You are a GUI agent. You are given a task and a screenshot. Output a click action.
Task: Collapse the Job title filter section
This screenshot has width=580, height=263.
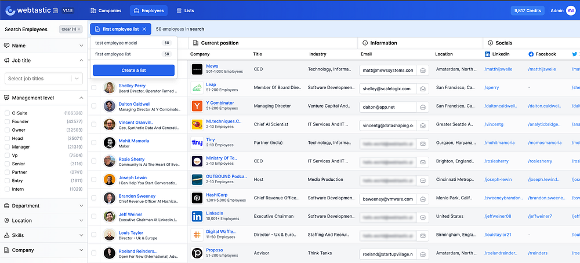[43, 61]
